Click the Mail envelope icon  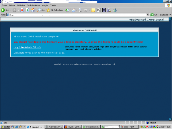coord(74,10)
